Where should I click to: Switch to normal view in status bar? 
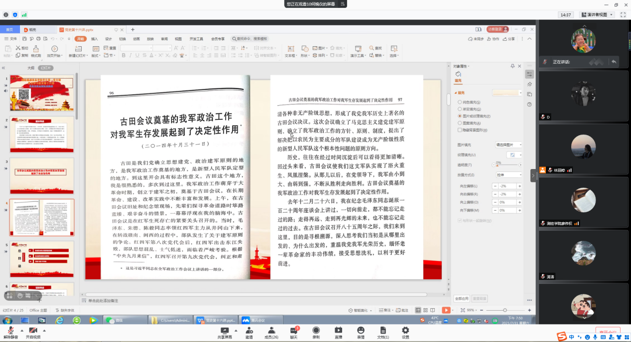point(418,310)
